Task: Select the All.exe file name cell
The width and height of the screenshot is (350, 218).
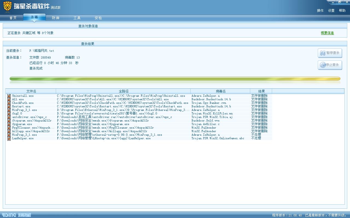Action: pyautogui.click(x=18, y=99)
